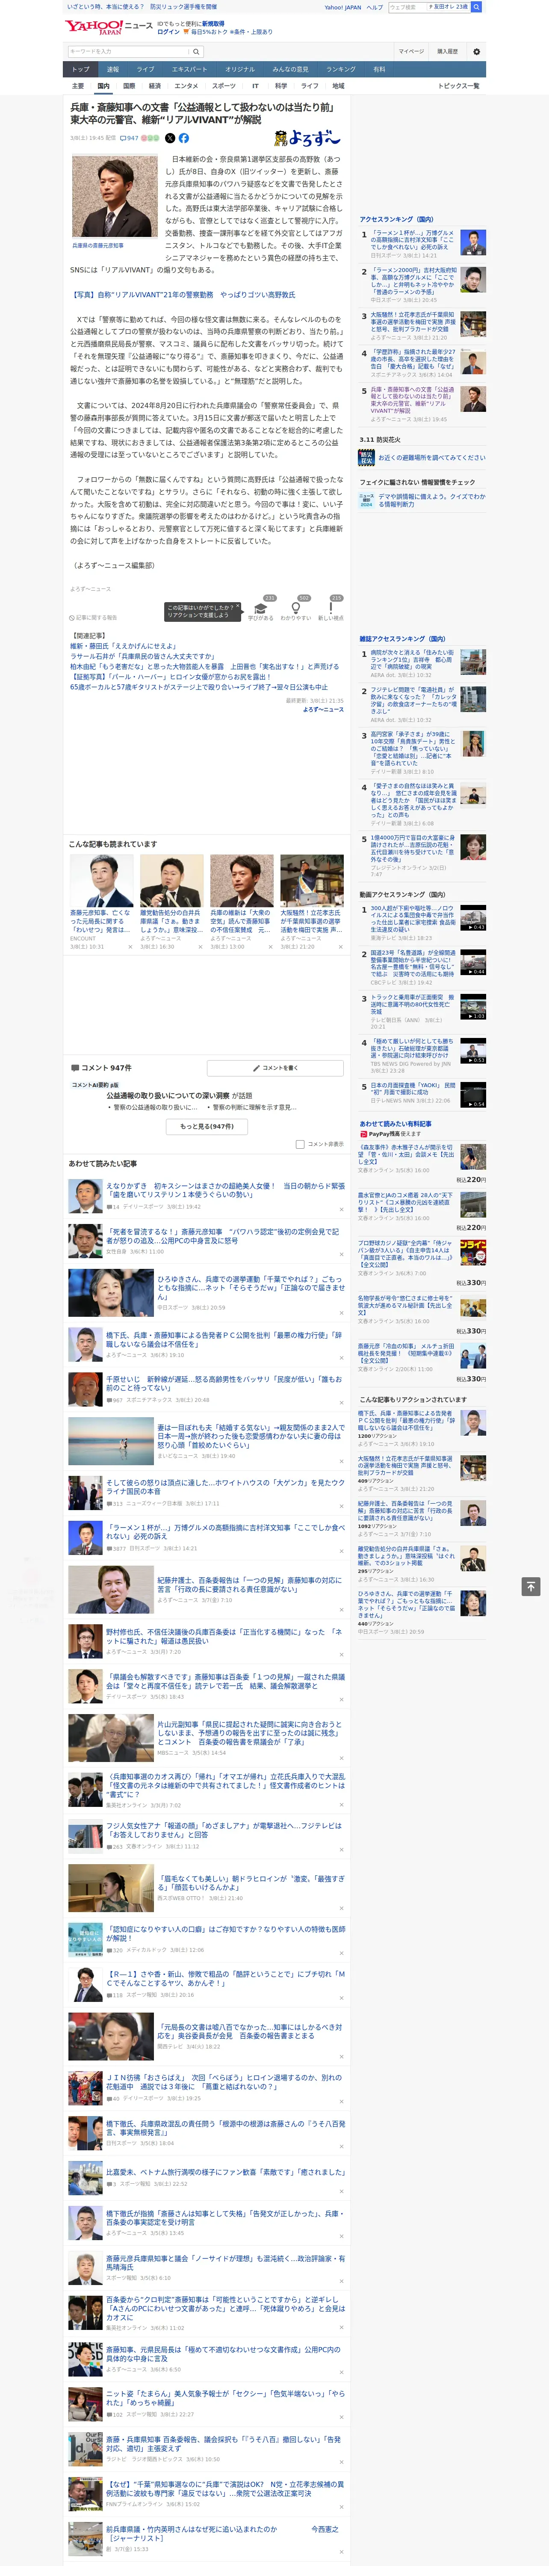Open the みんなの意見 navigation tab
The width and height of the screenshot is (549, 2566).
click(x=291, y=69)
